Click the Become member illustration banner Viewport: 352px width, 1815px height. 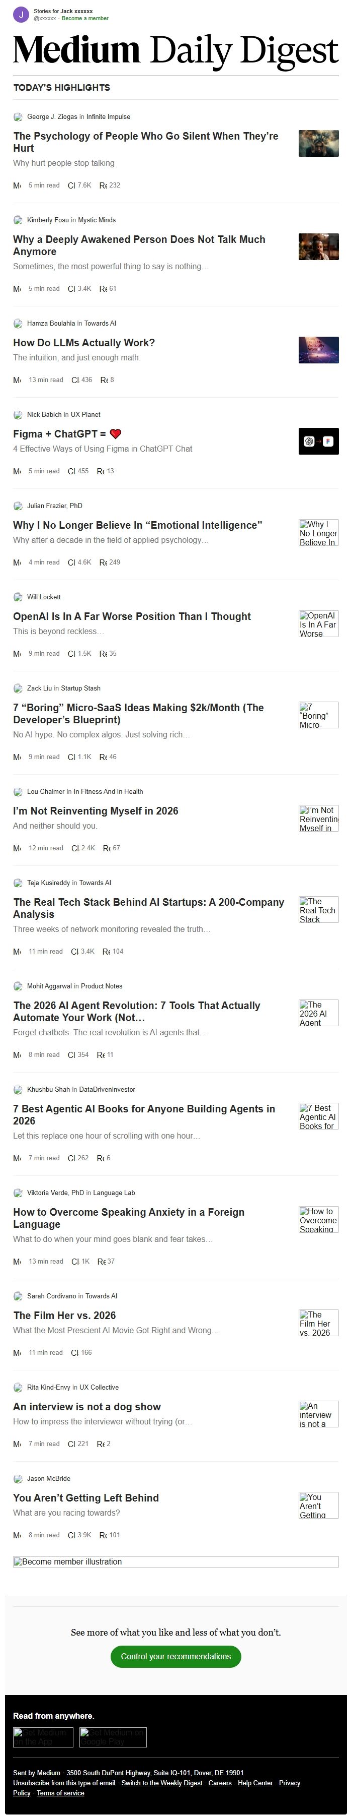tap(175, 1562)
